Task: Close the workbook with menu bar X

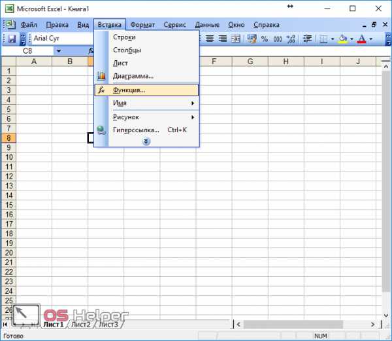Action: tap(385, 24)
